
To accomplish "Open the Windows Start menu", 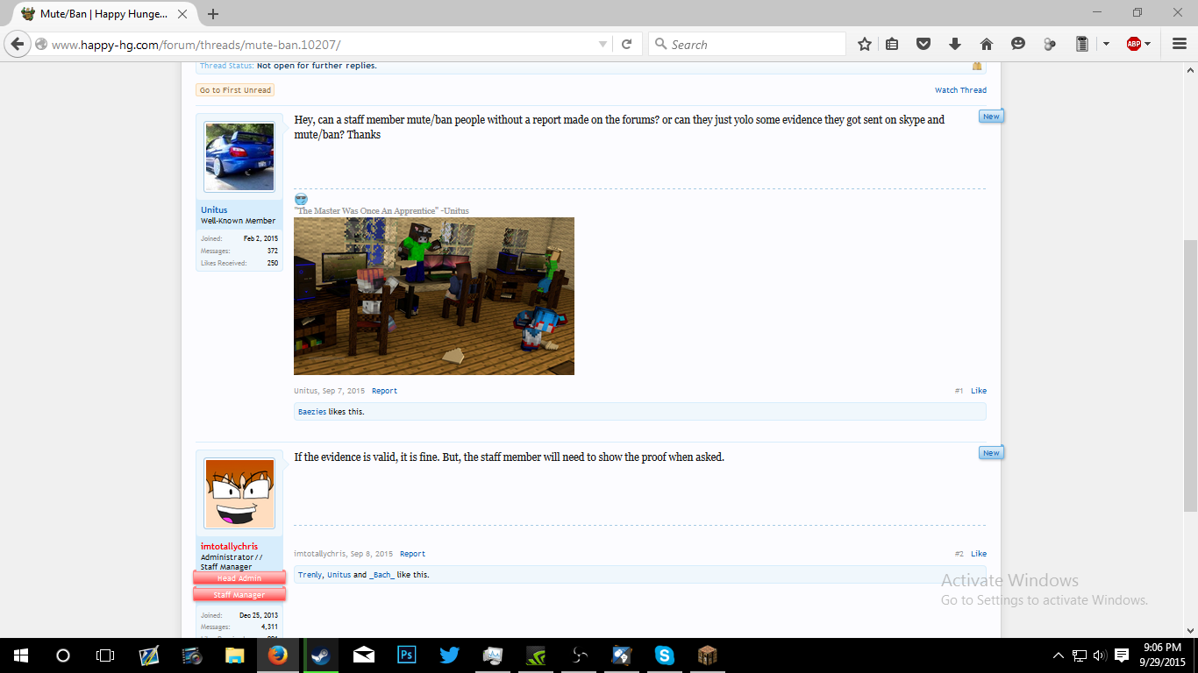I will pyautogui.click(x=20, y=655).
